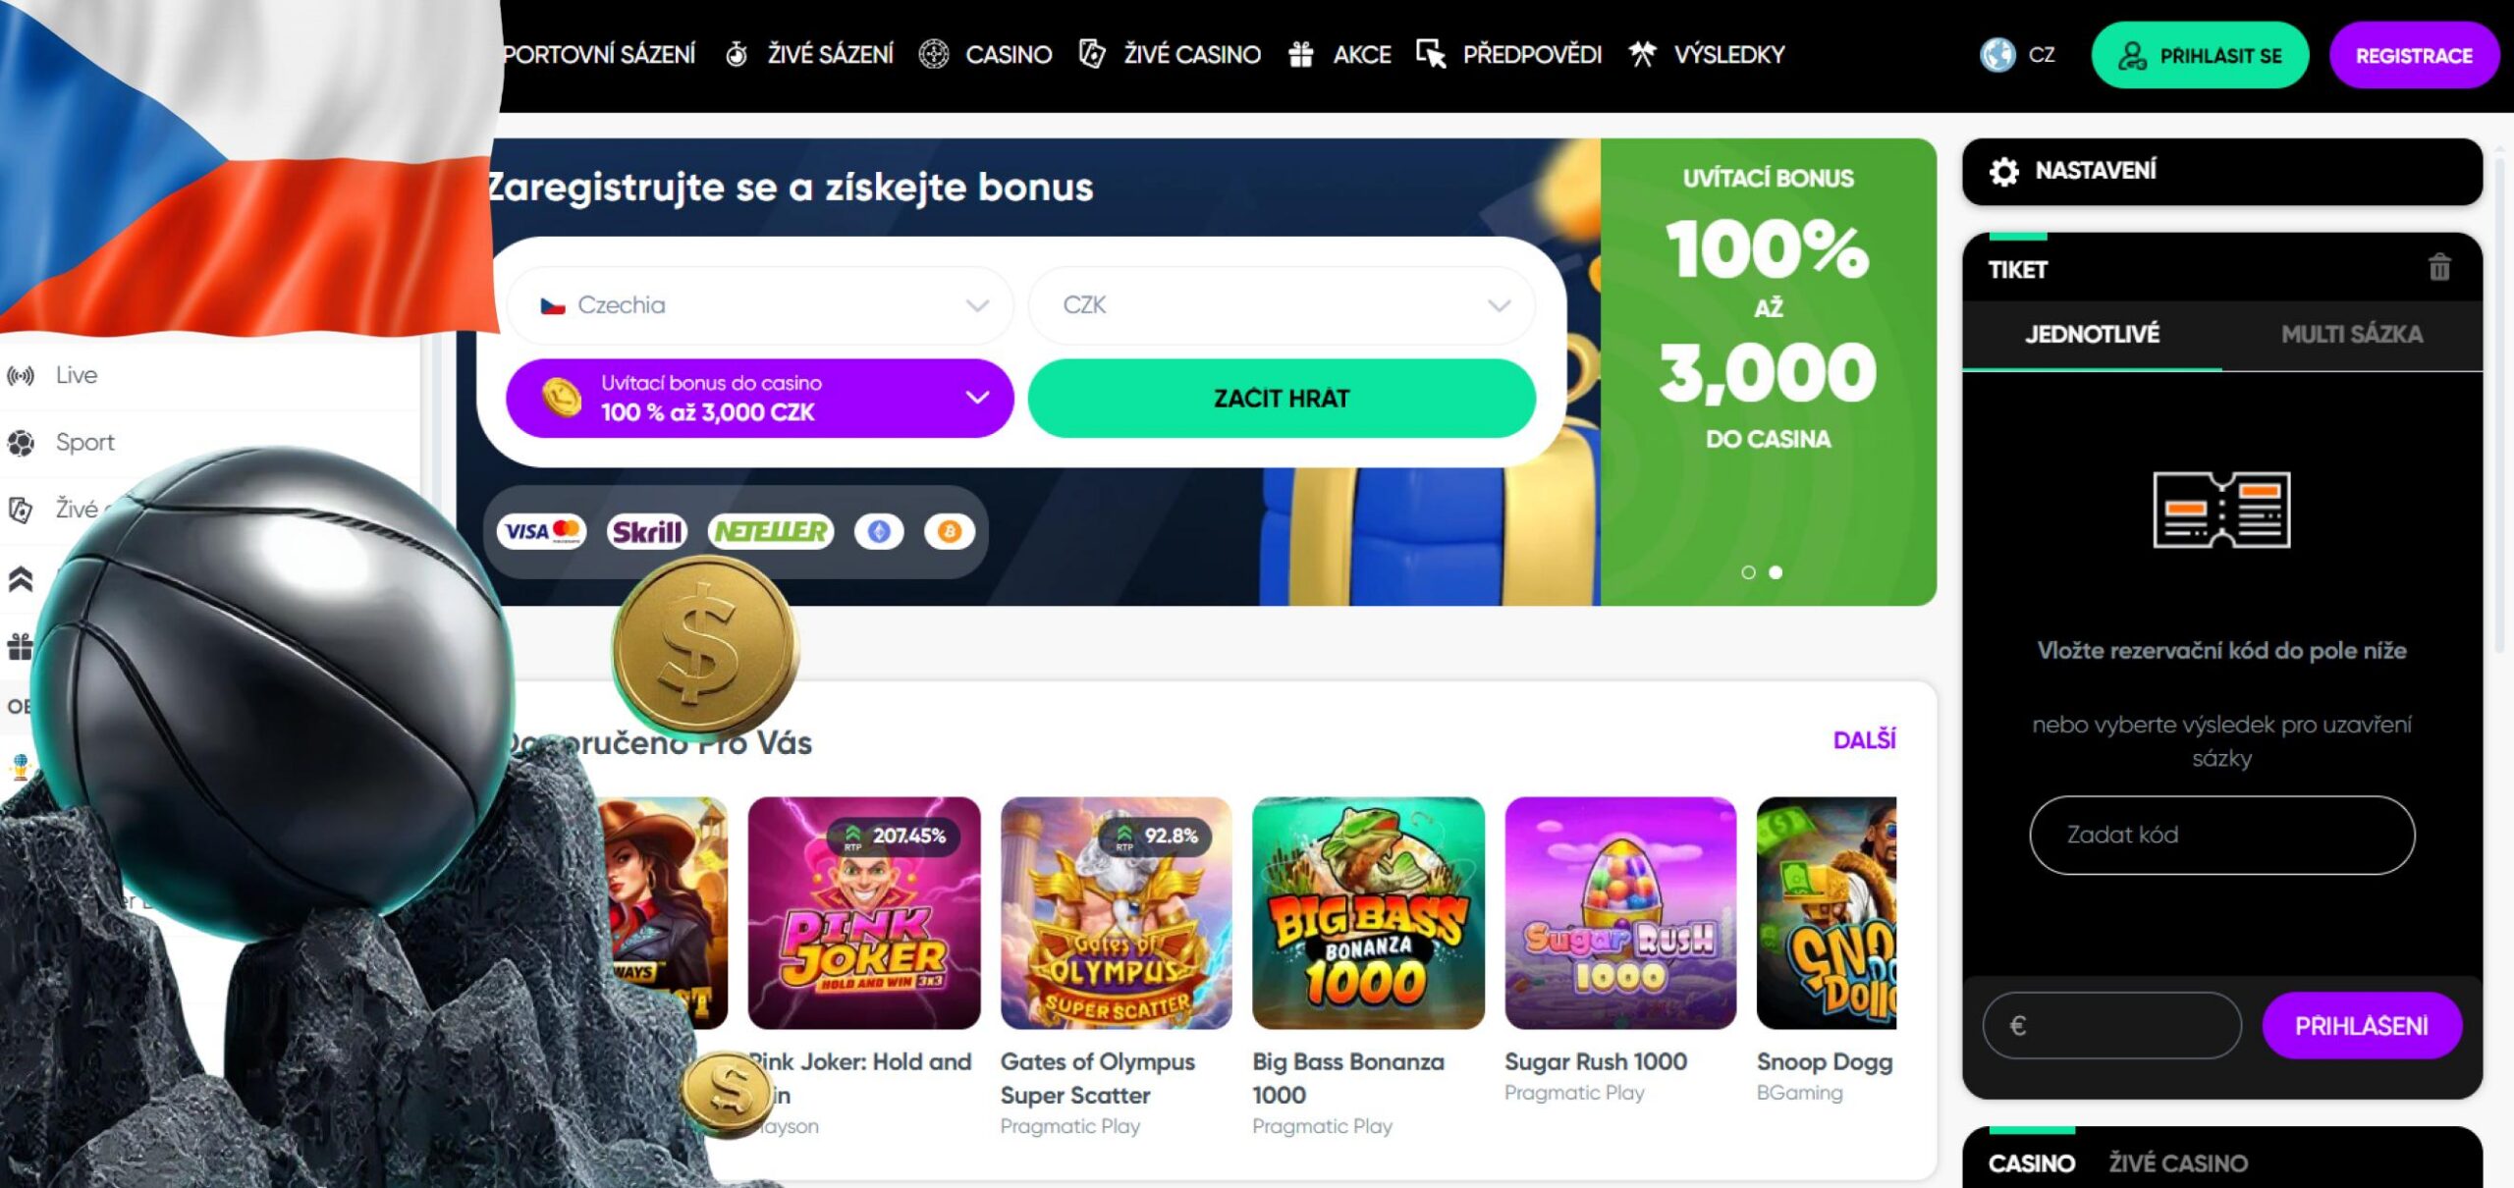Switch to the Jednotlivé ticket tab
The image size is (2514, 1188).
[x=2093, y=335]
